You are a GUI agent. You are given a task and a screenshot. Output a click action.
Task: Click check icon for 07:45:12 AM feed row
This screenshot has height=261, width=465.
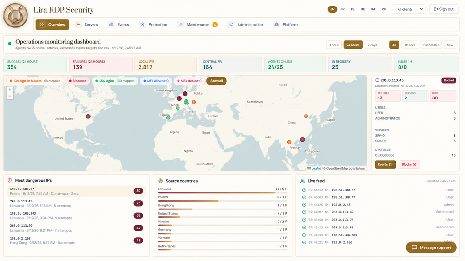coord(304,190)
